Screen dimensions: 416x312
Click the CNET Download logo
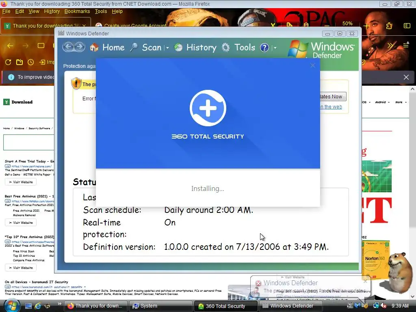pyautogui.click(x=18, y=102)
